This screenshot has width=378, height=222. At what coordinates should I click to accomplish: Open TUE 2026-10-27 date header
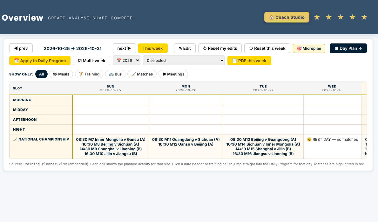click(x=263, y=88)
